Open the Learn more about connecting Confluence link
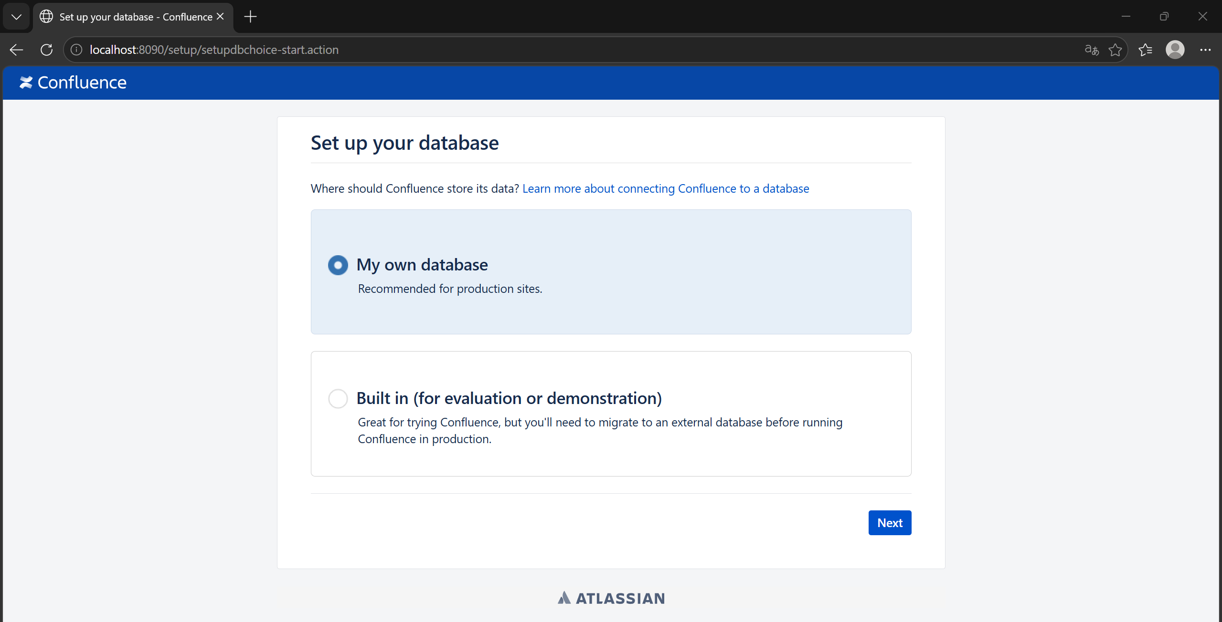Screen dimensions: 1222x622 pos(666,188)
